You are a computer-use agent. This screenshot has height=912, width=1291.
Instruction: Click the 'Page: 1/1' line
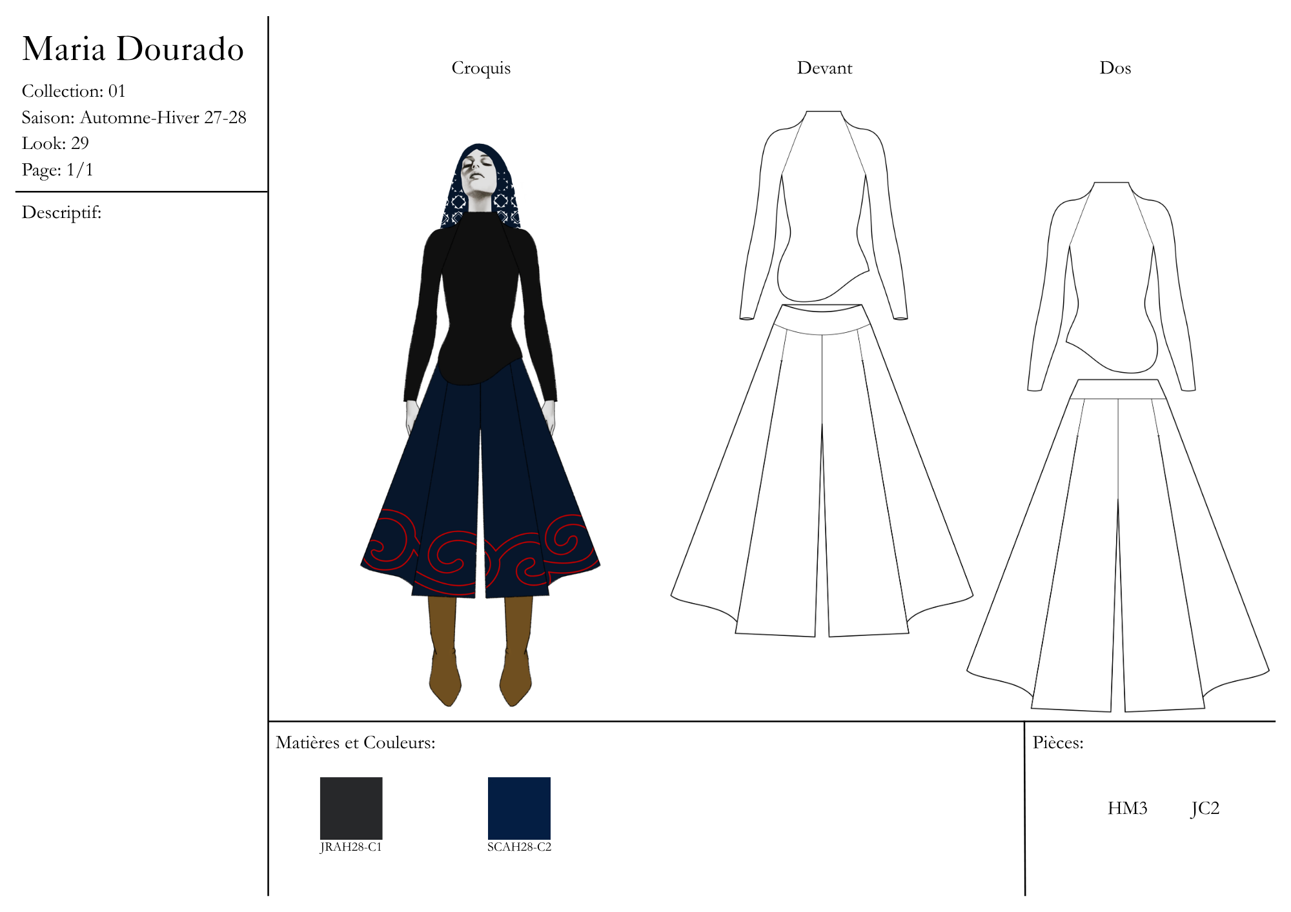(57, 170)
